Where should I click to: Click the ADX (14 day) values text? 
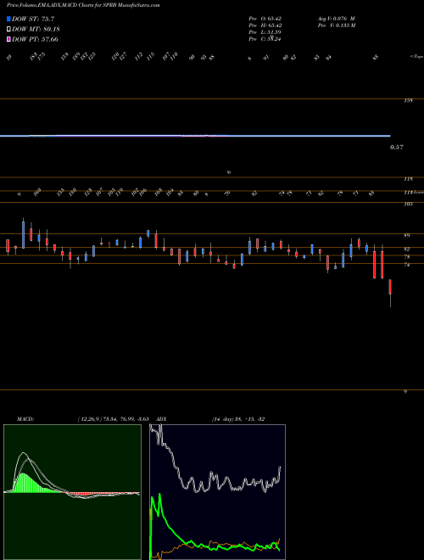point(238,419)
